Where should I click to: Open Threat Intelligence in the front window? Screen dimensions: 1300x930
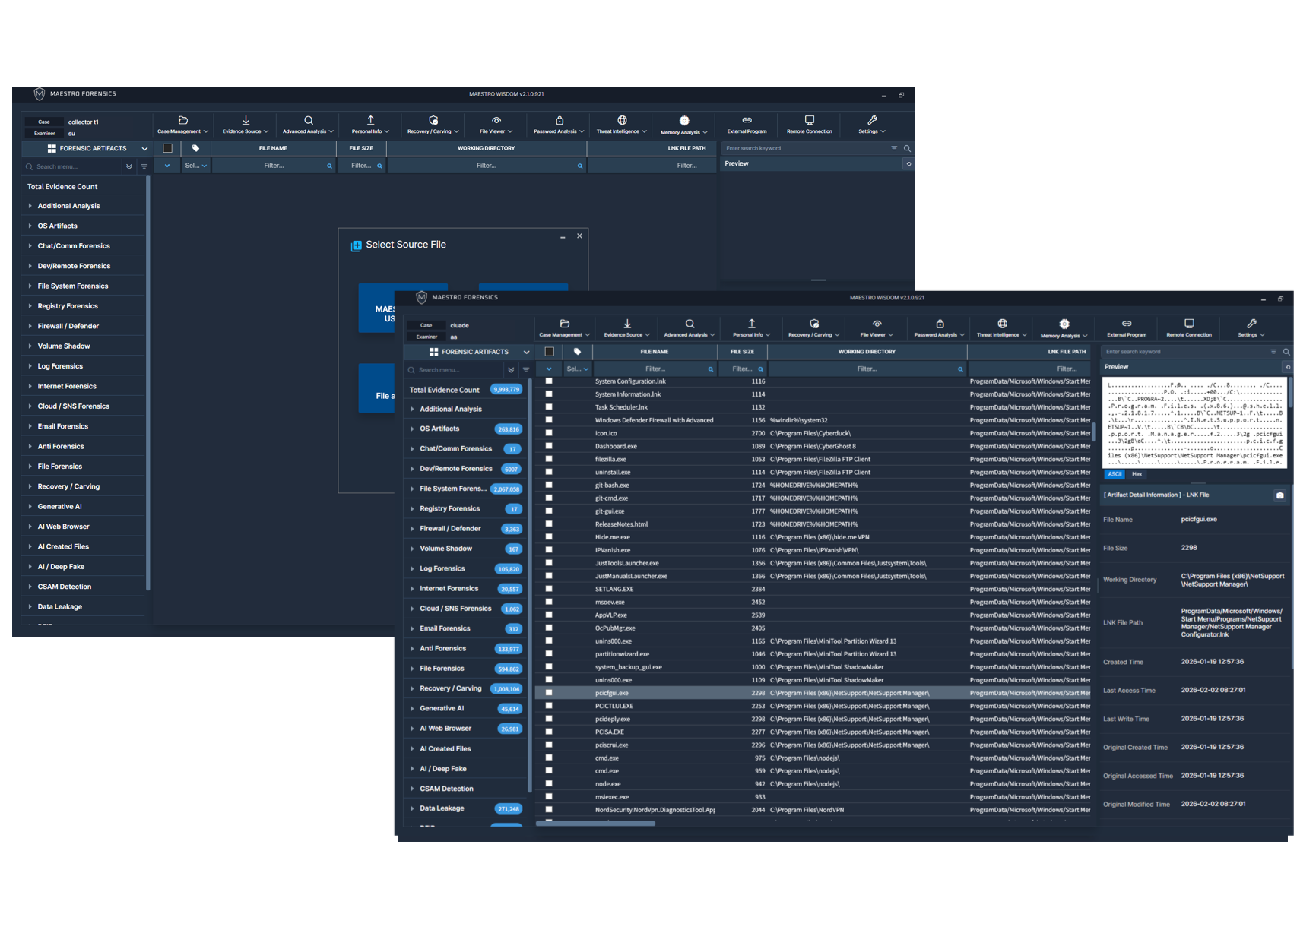(x=1002, y=328)
